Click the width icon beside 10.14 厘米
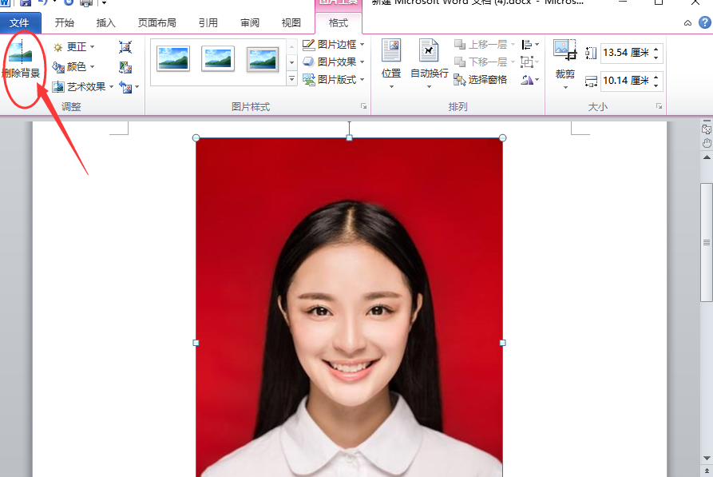This screenshot has width=713, height=477. [591, 81]
